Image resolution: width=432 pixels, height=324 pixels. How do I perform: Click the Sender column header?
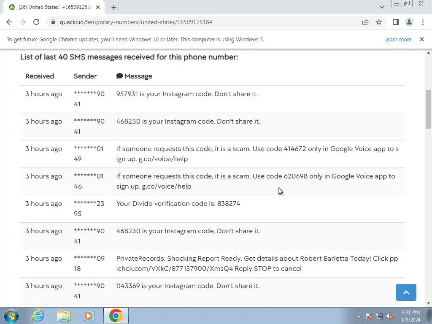85,76
